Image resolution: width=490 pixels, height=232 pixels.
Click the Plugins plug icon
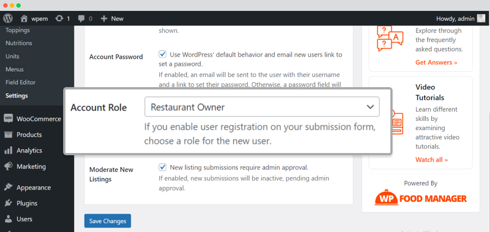point(8,203)
